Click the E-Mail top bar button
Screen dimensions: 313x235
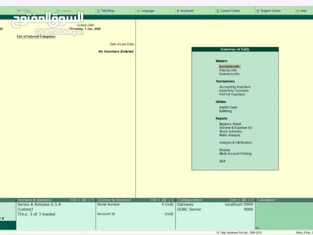36,11
